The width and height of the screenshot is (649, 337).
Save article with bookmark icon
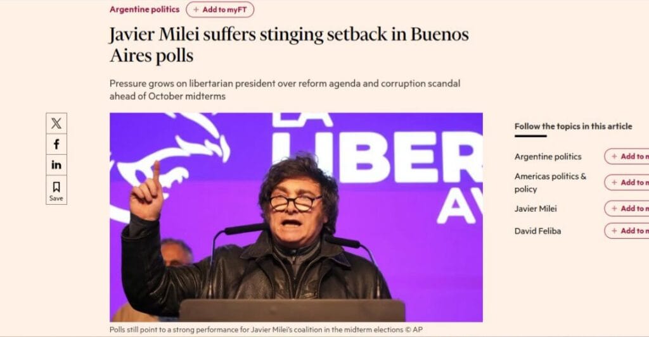pyautogui.click(x=56, y=190)
